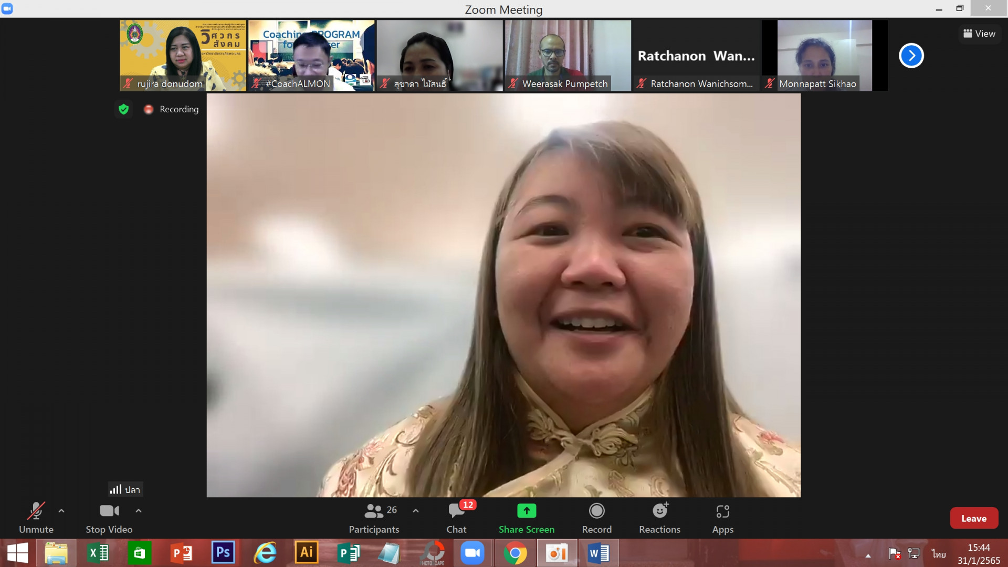Launch PowerPoint from the taskbar
1008x567 pixels.
[x=182, y=553]
